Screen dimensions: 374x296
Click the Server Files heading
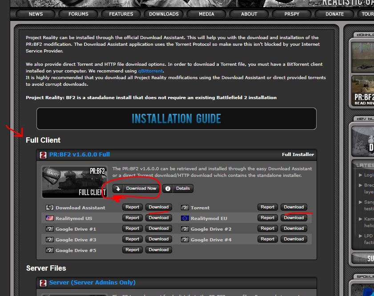(46, 268)
